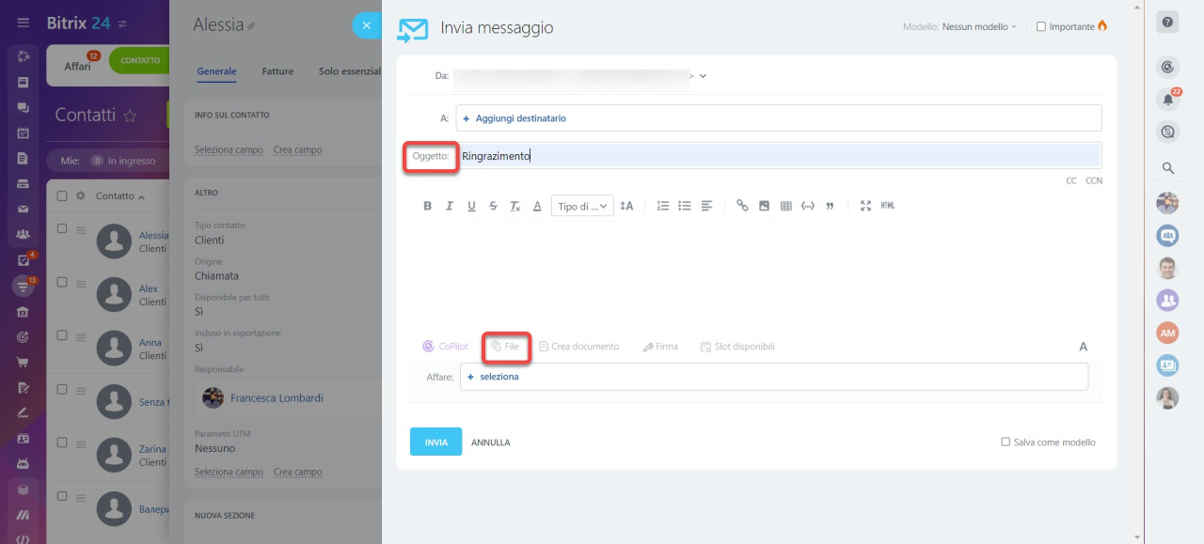Insert a table into the message
1204x544 pixels.
coord(786,205)
